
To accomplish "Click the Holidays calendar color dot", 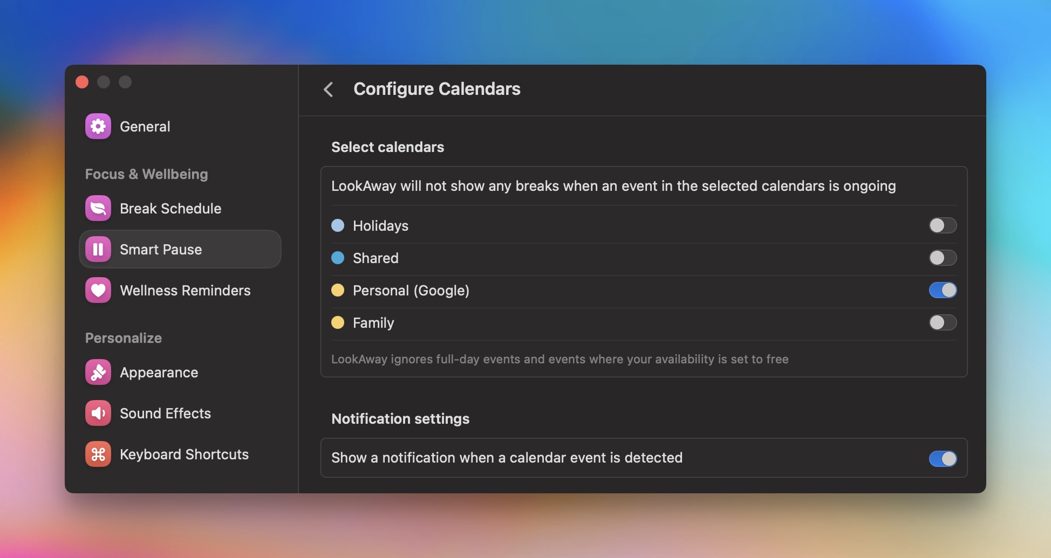I will click(338, 226).
